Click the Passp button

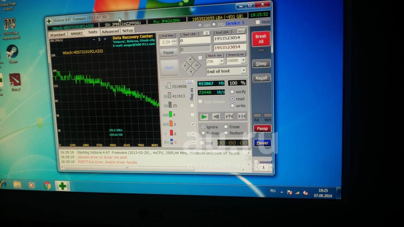coord(262,128)
